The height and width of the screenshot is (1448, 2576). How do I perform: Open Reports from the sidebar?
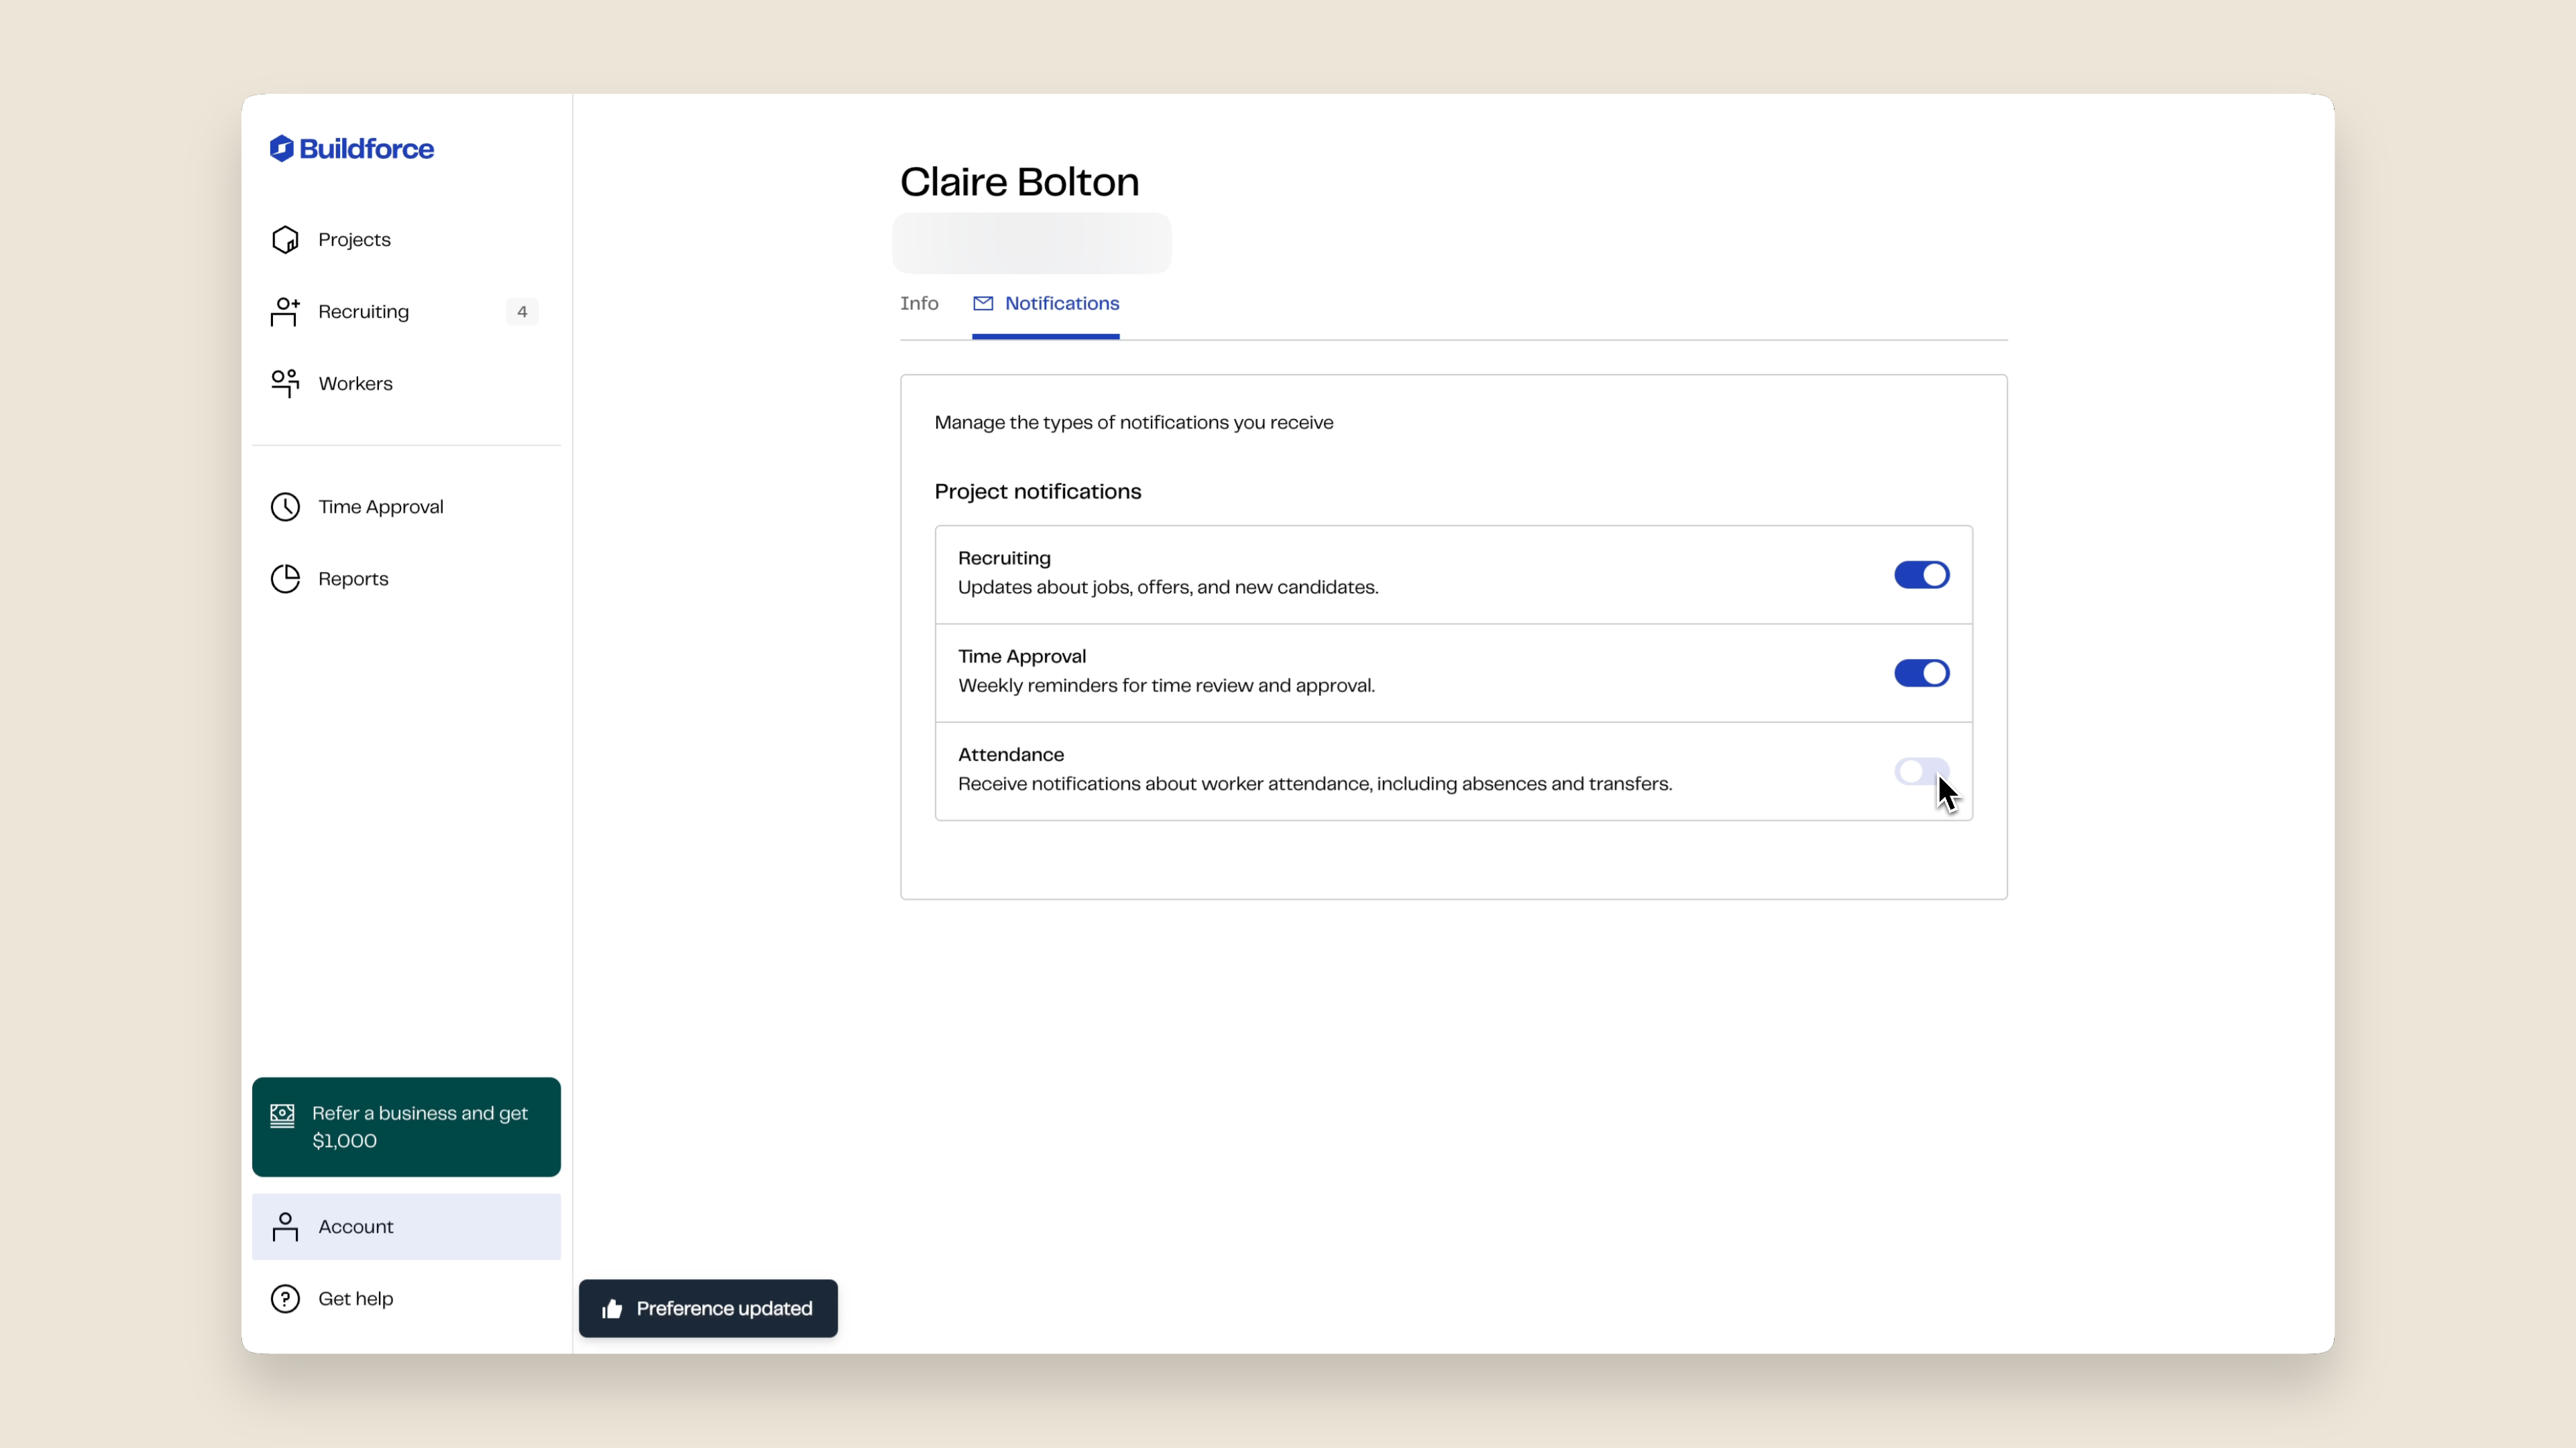(x=406, y=579)
